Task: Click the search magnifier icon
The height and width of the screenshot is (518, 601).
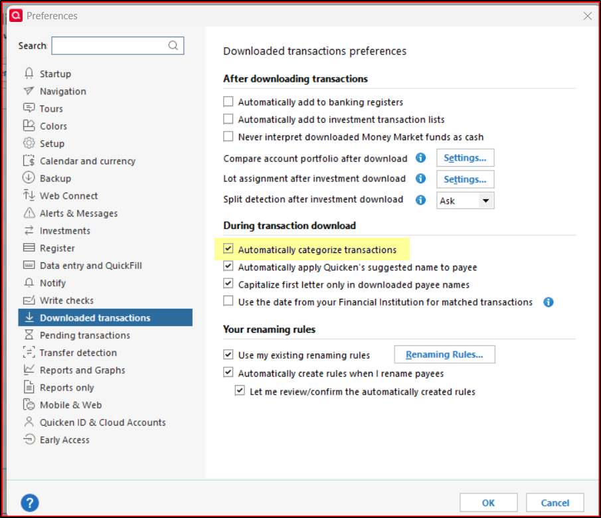Action: coord(173,46)
